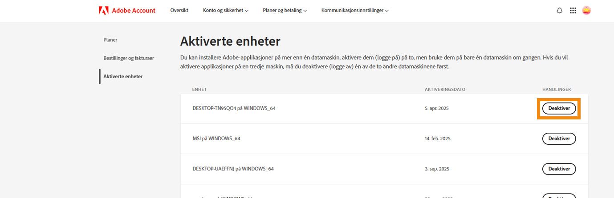This screenshot has width=614, height=198.
Task: Expand the Planer og betaling menu
Action: 285,11
